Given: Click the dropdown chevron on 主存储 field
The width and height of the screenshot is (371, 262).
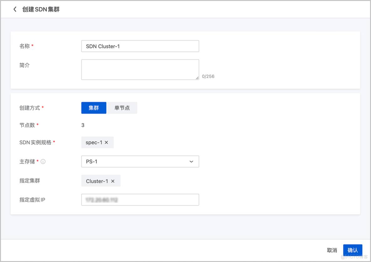Looking at the screenshot, I should (191, 161).
